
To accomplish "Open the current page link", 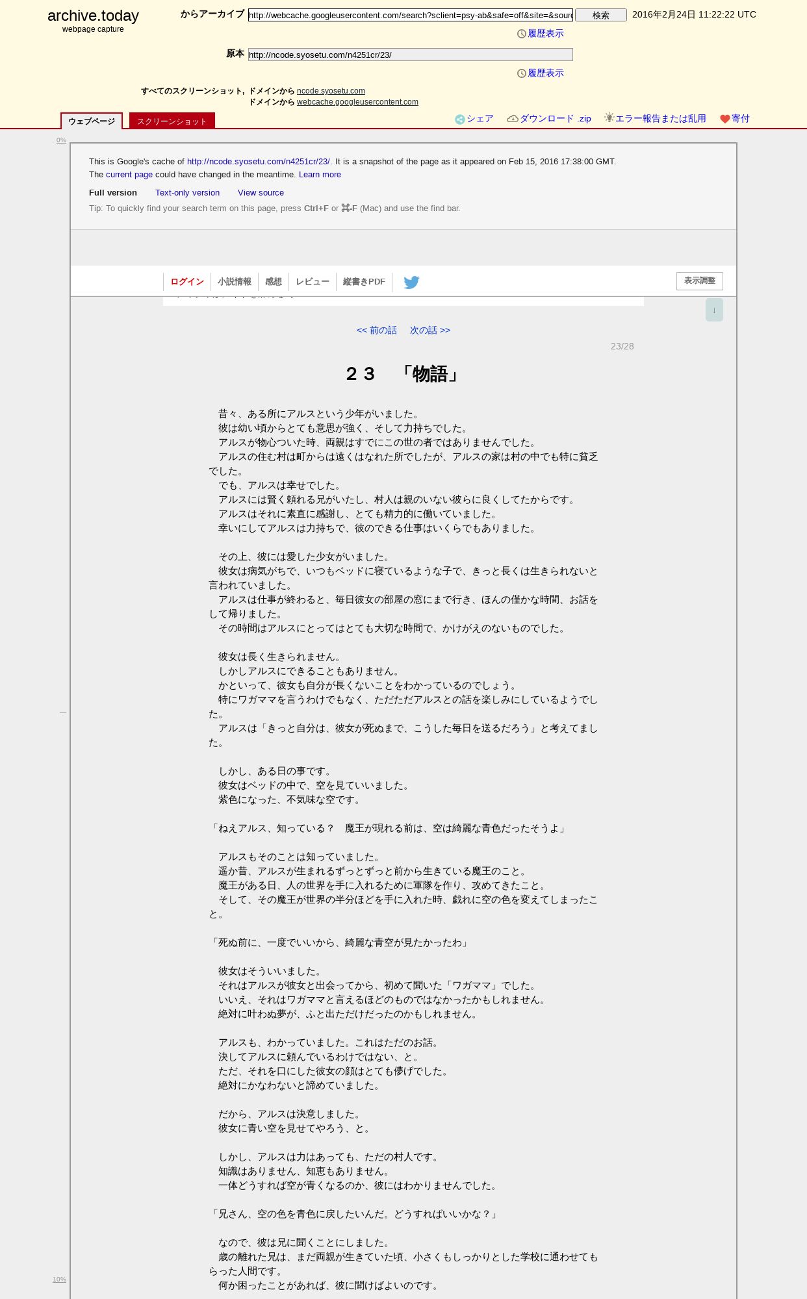I will 129,175.
